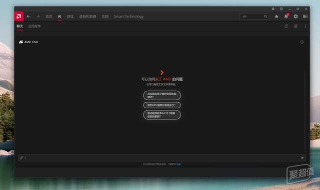This screenshot has width=320, height=190.
Task: Choose the GPU temperature suggested question
Action: (x=162, y=105)
